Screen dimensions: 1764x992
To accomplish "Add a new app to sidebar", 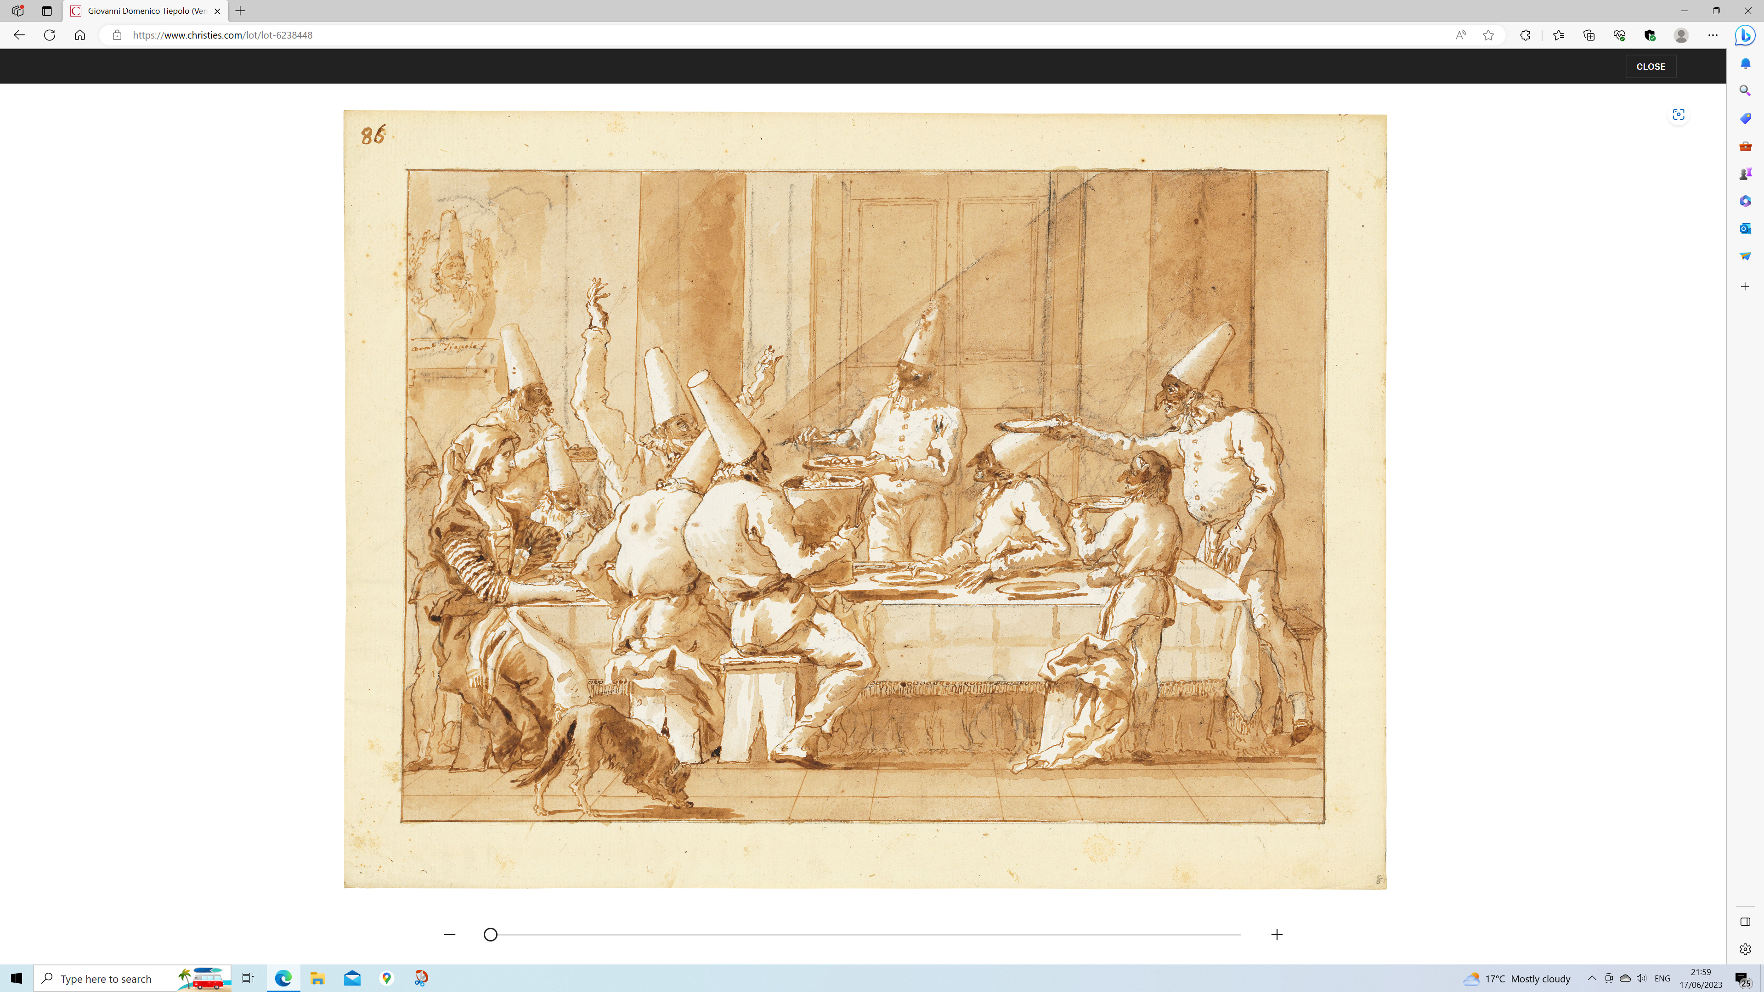I will 1745,286.
